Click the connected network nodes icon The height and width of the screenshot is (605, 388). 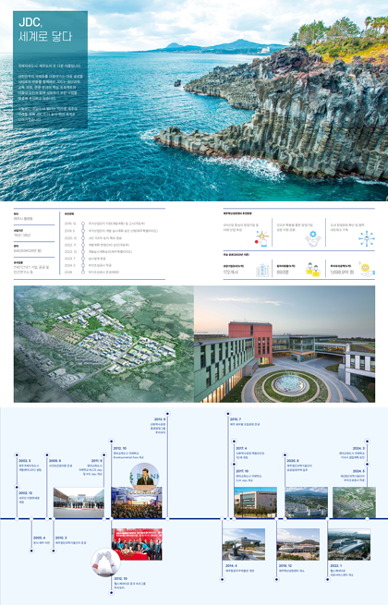click(367, 238)
